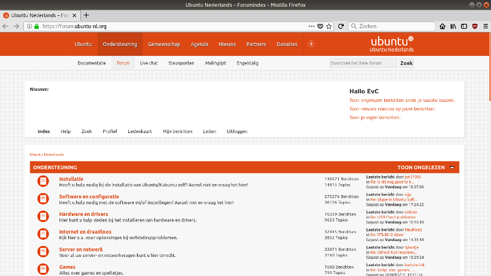Open the Hardware en drivers board
The image size is (491, 276).
point(83,214)
